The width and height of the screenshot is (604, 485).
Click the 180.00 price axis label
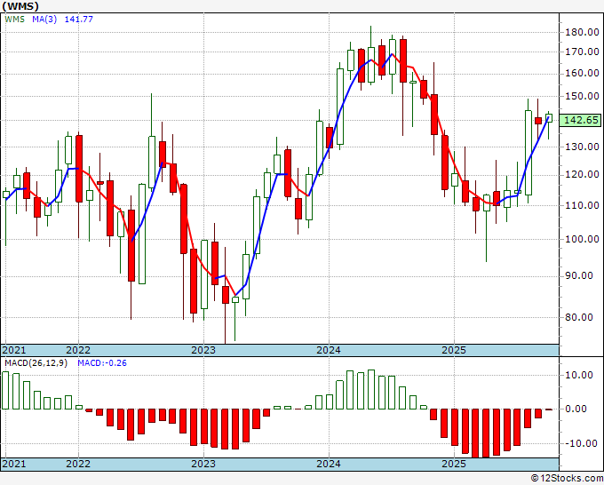click(582, 32)
